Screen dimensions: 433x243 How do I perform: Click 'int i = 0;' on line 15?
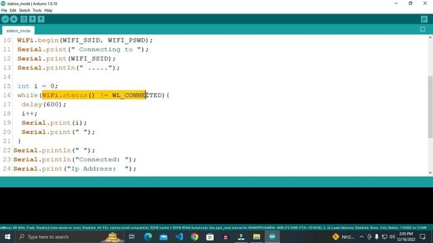38,86
